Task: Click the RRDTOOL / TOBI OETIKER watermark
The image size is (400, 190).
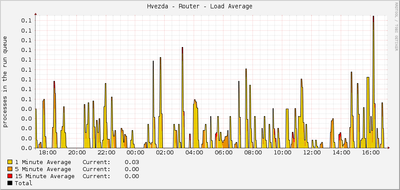Action: tap(396, 23)
